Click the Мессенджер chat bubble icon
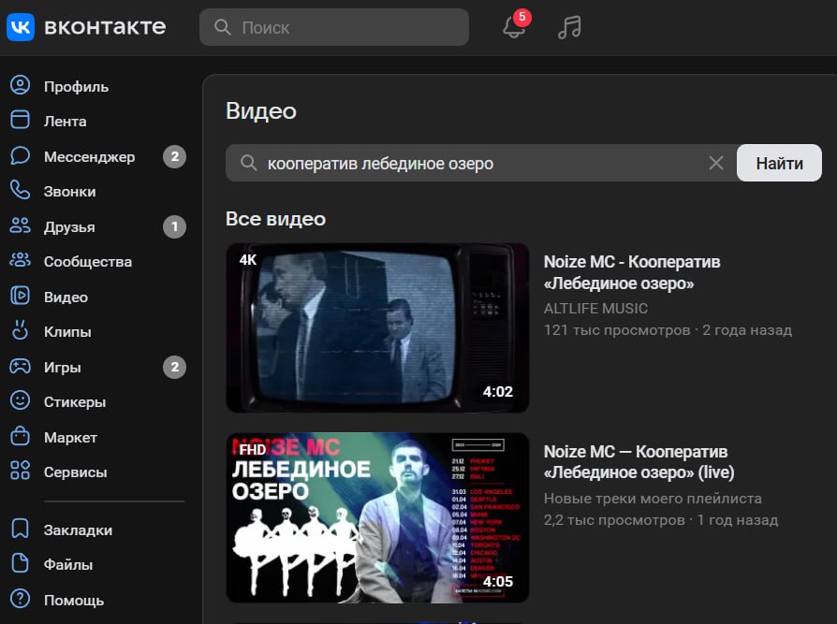 [21, 155]
